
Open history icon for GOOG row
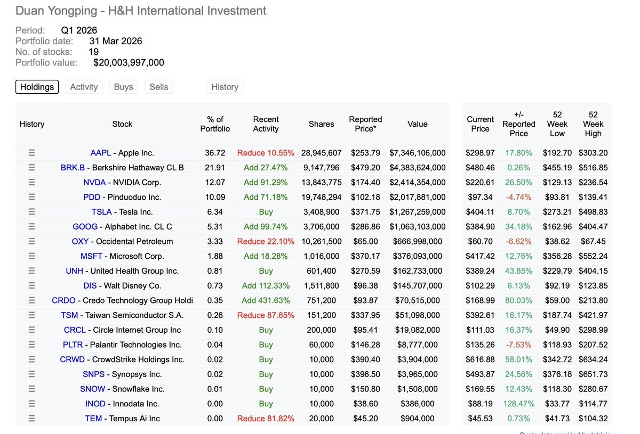pyautogui.click(x=31, y=227)
